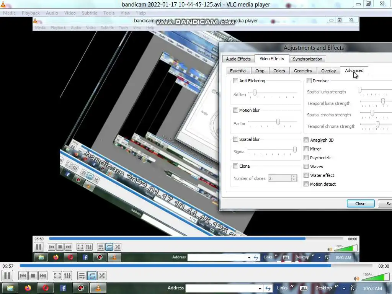Open the Media menu in outer VLC
Viewport: 392px width, 294px height.
(9, 13)
